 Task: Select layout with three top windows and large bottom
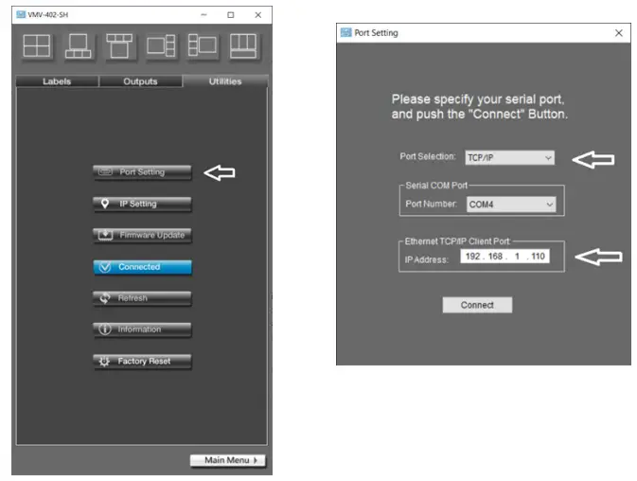click(119, 45)
